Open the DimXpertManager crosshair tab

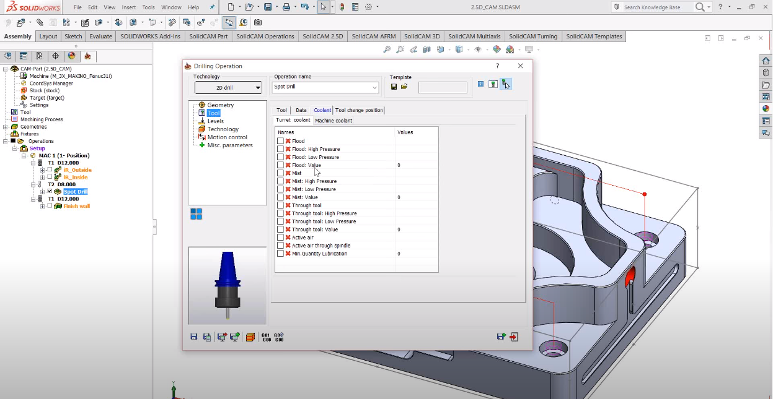[x=56, y=56]
